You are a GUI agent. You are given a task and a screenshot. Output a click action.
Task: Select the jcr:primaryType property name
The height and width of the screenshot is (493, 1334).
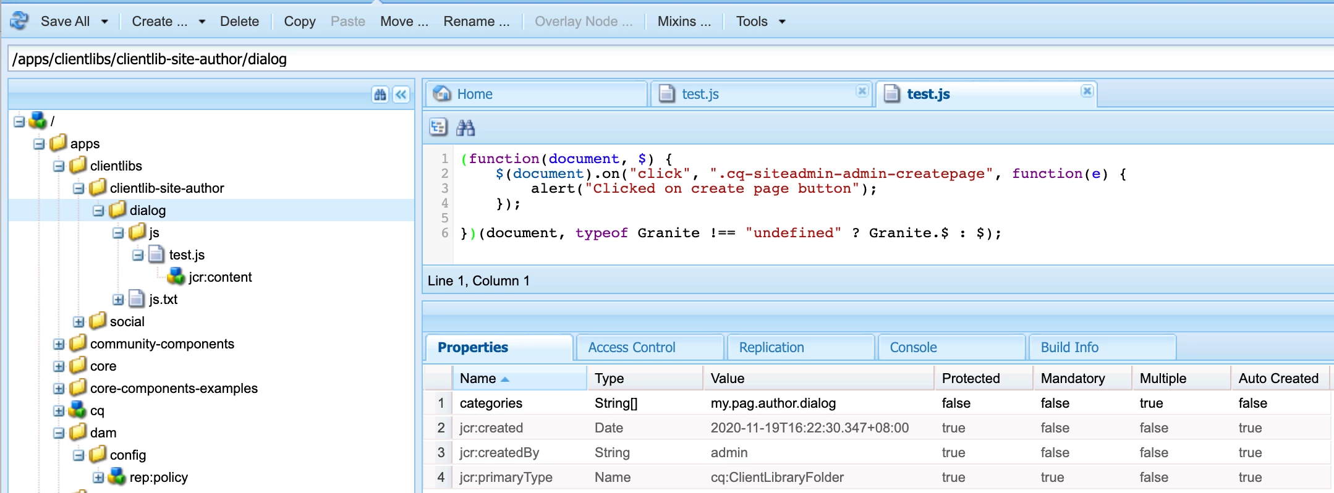tap(506, 477)
